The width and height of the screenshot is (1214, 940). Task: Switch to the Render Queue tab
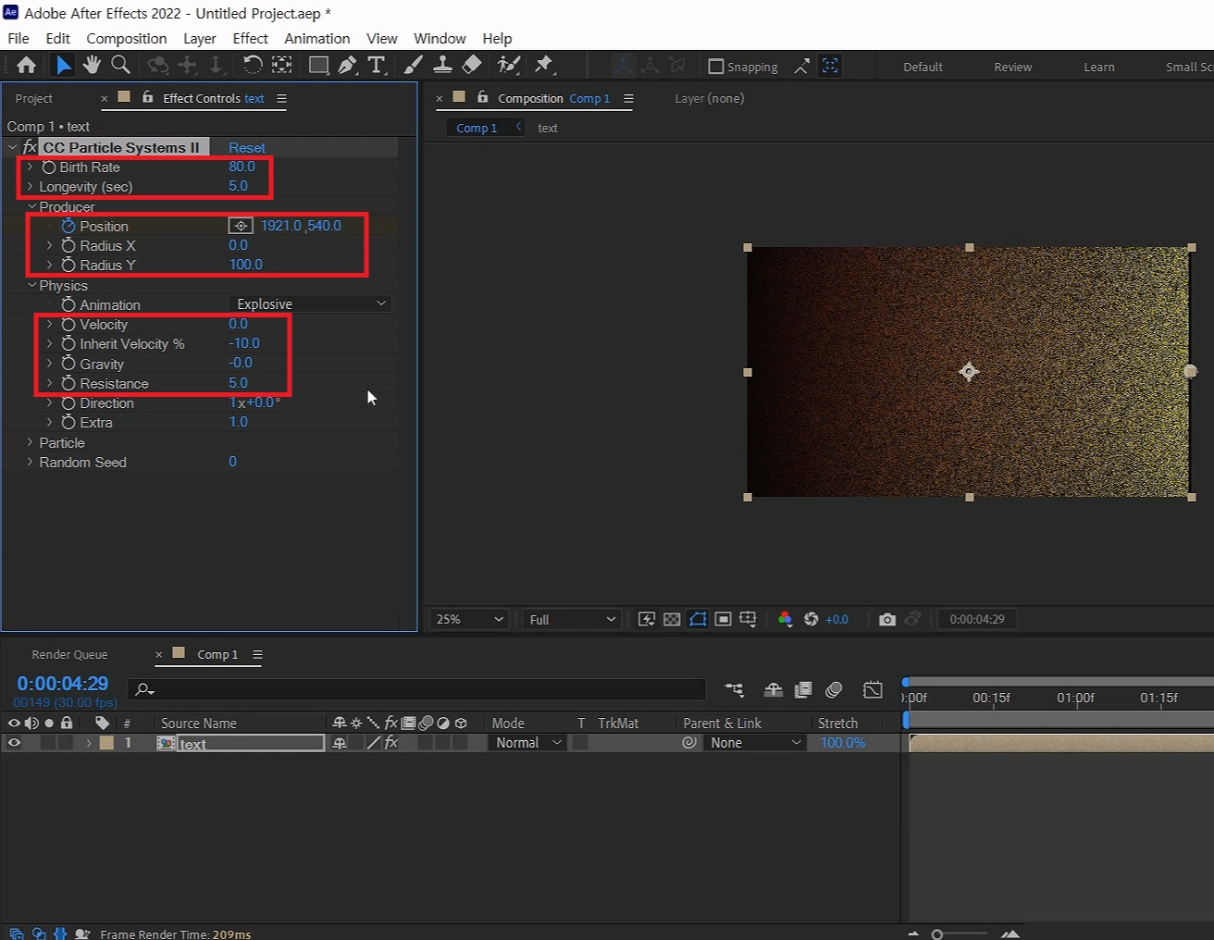[x=69, y=654]
